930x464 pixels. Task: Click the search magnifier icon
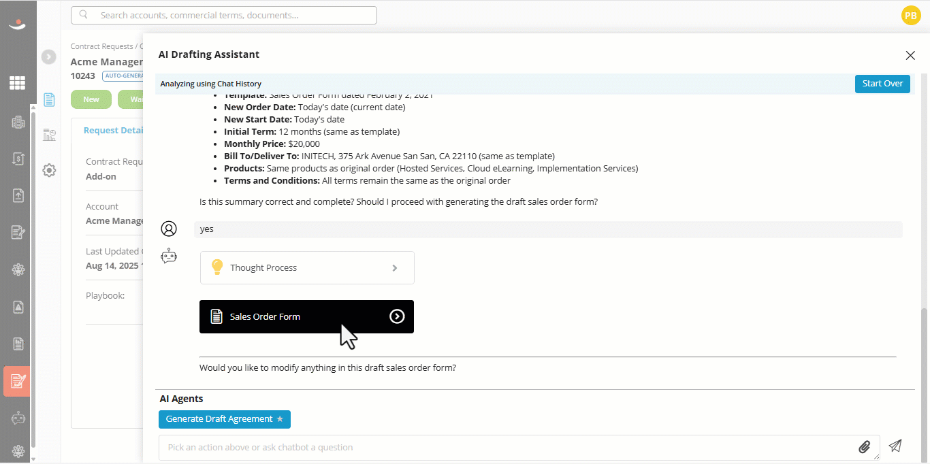click(84, 15)
